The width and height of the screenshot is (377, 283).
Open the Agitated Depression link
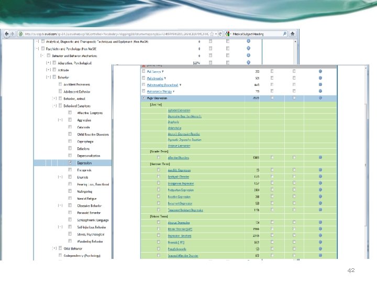pos(179,111)
